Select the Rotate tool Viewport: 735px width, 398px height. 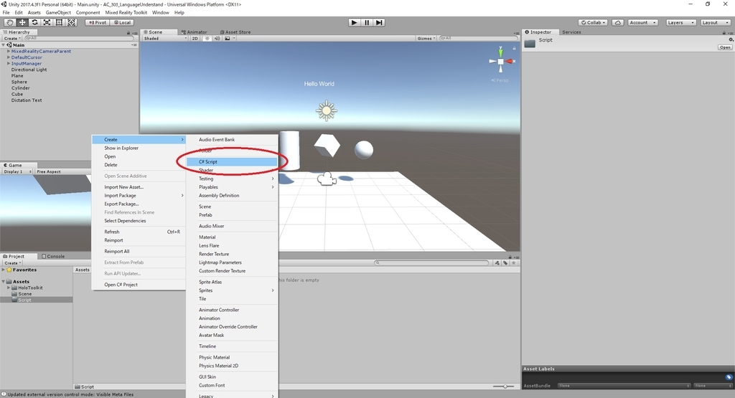34,22
